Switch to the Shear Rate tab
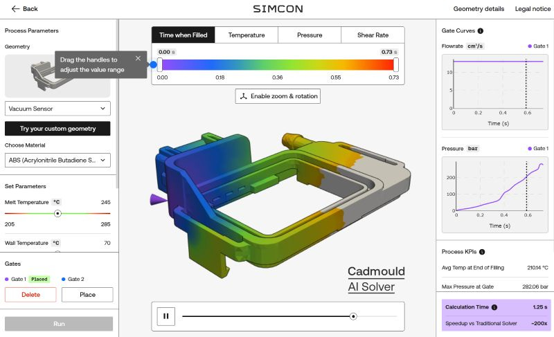 click(x=373, y=35)
